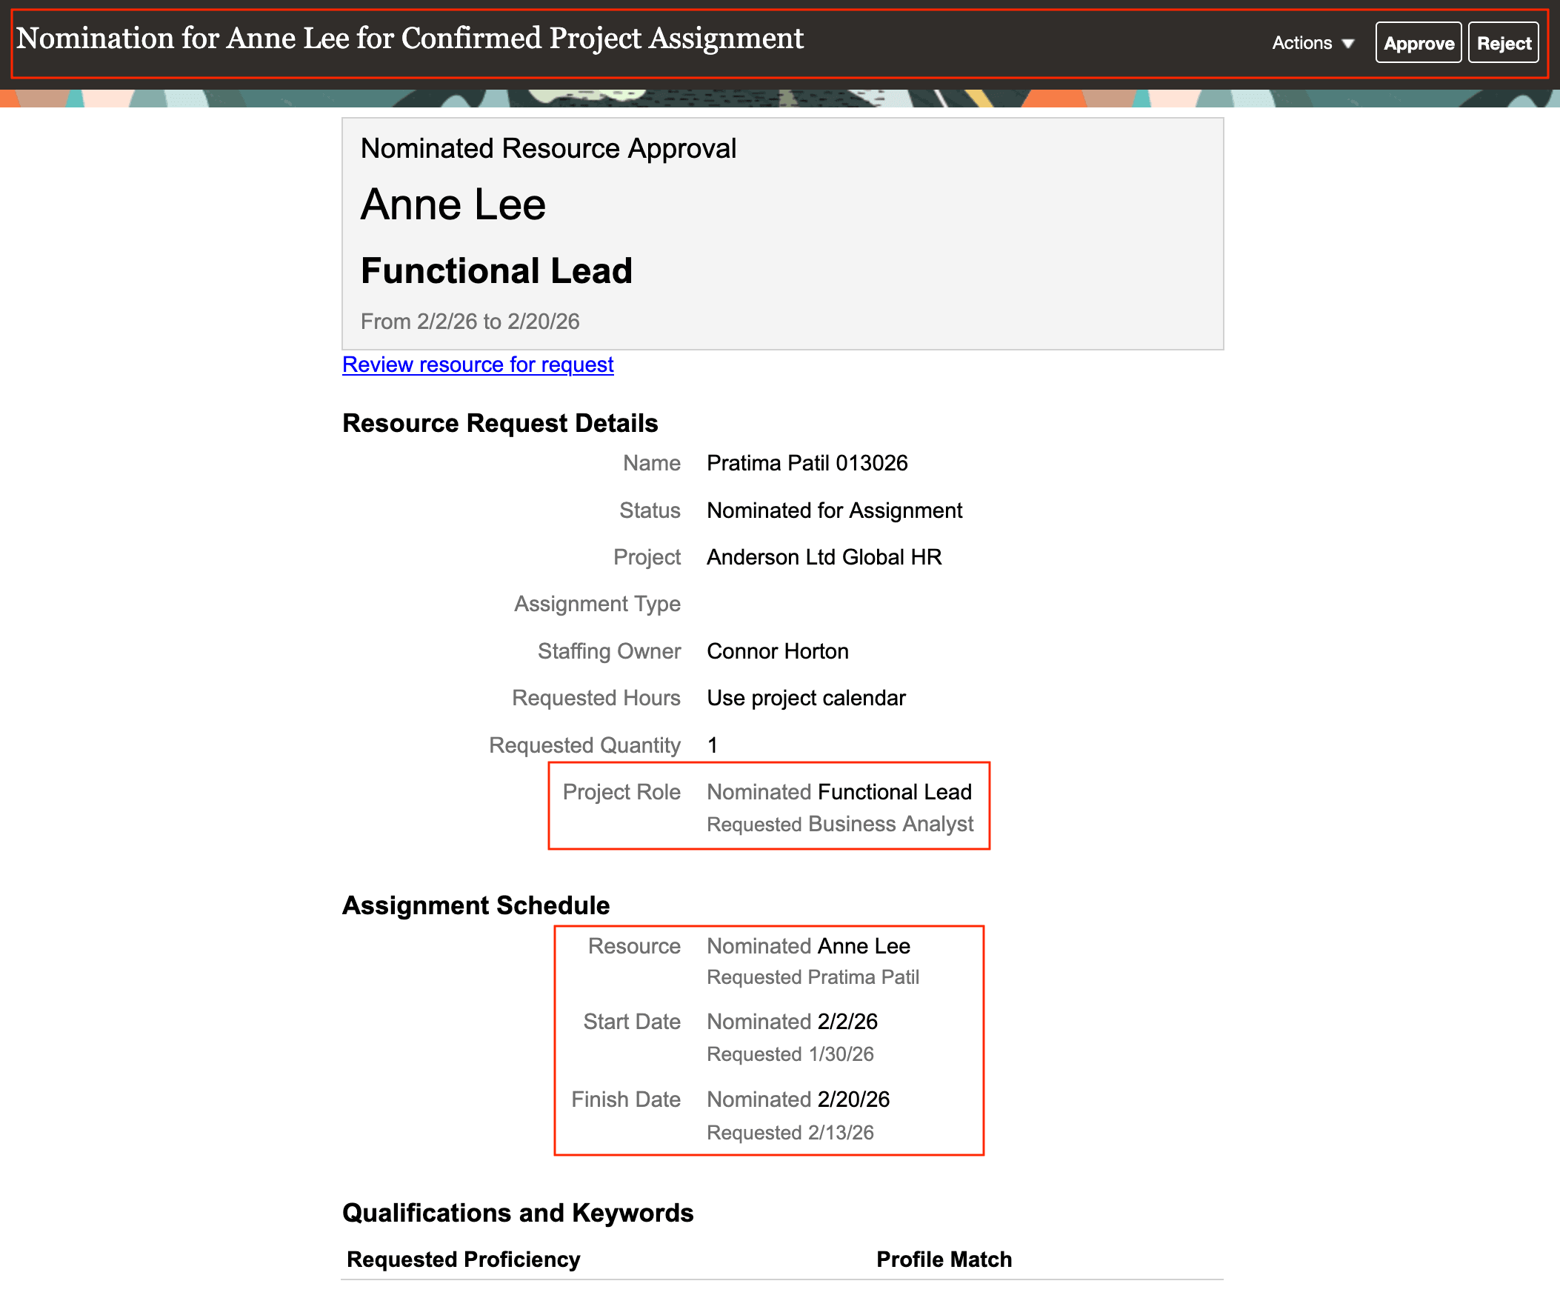Click the Assignment Schedule section heading

tap(476, 905)
